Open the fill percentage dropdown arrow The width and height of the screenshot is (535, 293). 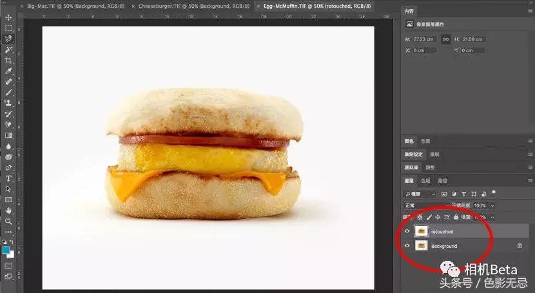click(492, 217)
